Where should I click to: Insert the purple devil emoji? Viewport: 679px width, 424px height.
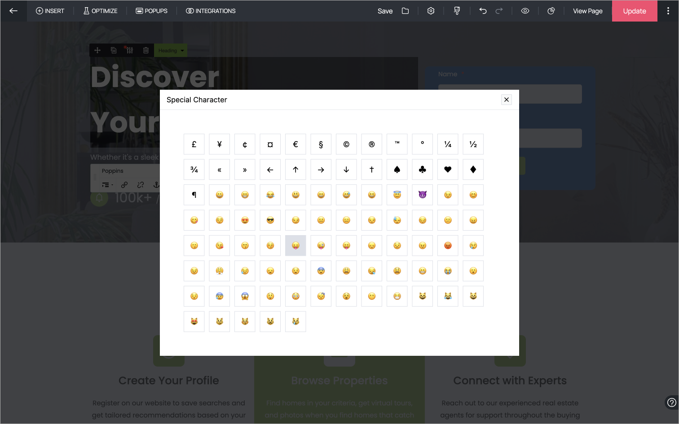click(x=423, y=195)
